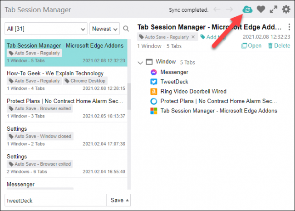This screenshot has height=211, width=295.
Task: Collapse the Window tree chevron
Action: pyautogui.click(x=140, y=62)
